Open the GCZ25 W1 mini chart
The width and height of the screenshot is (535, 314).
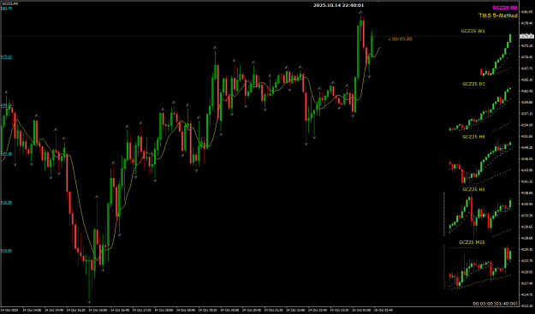click(496, 56)
